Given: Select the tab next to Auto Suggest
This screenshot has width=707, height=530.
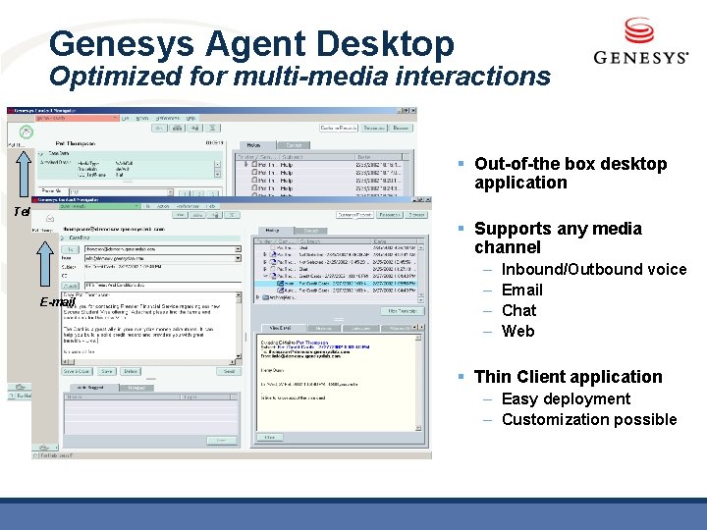Looking at the screenshot, I should tap(136, 388).
